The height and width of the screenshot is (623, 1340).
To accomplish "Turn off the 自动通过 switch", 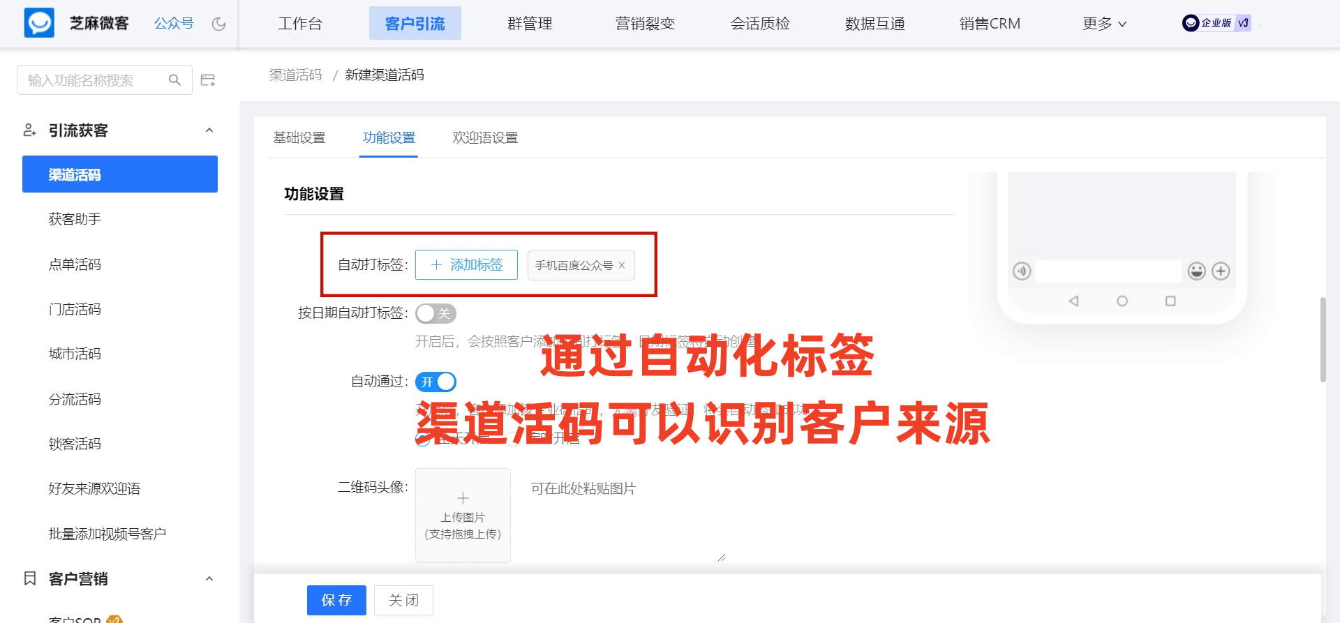I will coord(435,382).
